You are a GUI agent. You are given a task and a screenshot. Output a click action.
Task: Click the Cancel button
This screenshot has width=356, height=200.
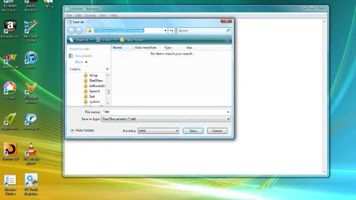click(x=217, y=131)
